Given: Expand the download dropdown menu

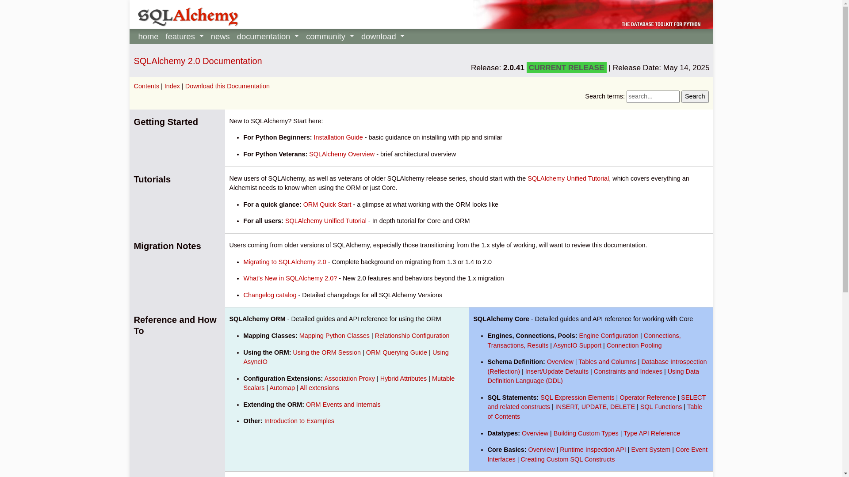Looking at the screenshot, I should click(x=382, y=37).
